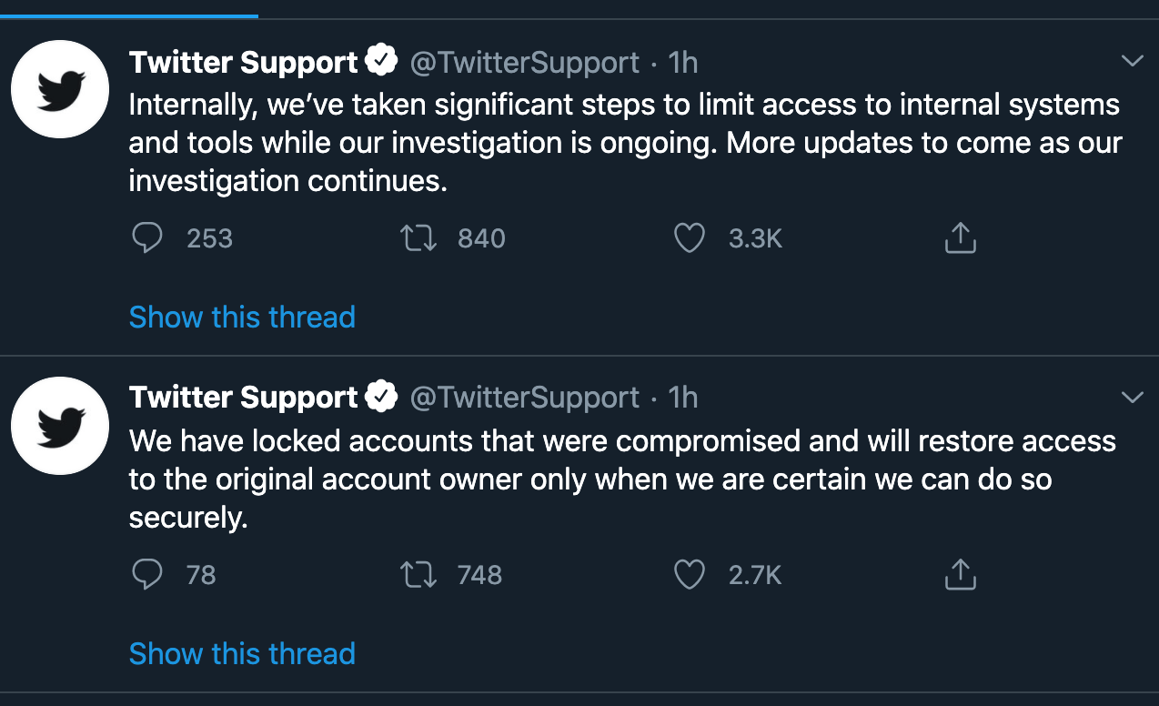Like the tweet about limiting internal access

pos(690,237)
